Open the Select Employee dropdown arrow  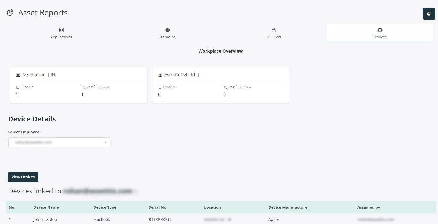(x=106, y=142)
